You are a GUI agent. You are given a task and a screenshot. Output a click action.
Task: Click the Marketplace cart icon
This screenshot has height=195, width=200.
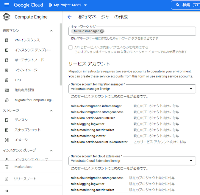pyautogui.click(x=7, y=167)
